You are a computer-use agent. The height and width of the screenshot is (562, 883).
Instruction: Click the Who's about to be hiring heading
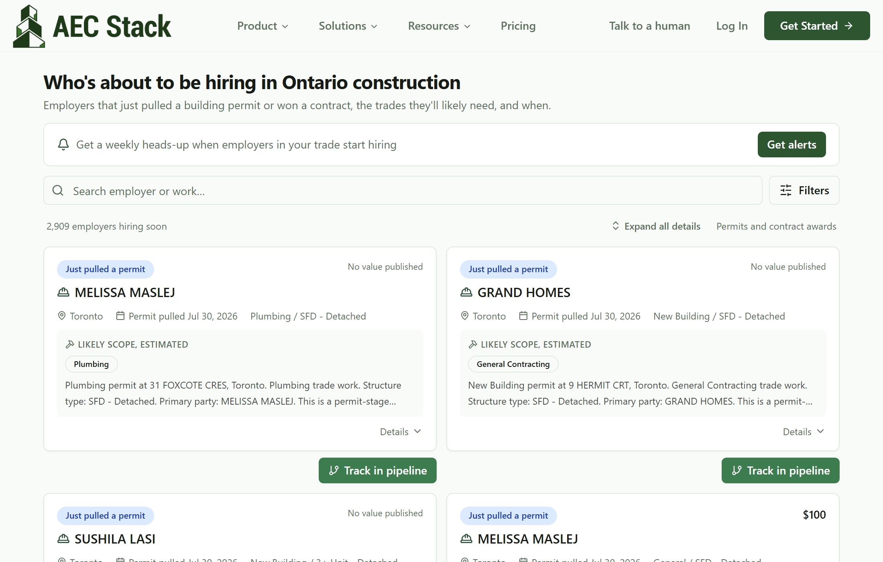pos(252,83)
